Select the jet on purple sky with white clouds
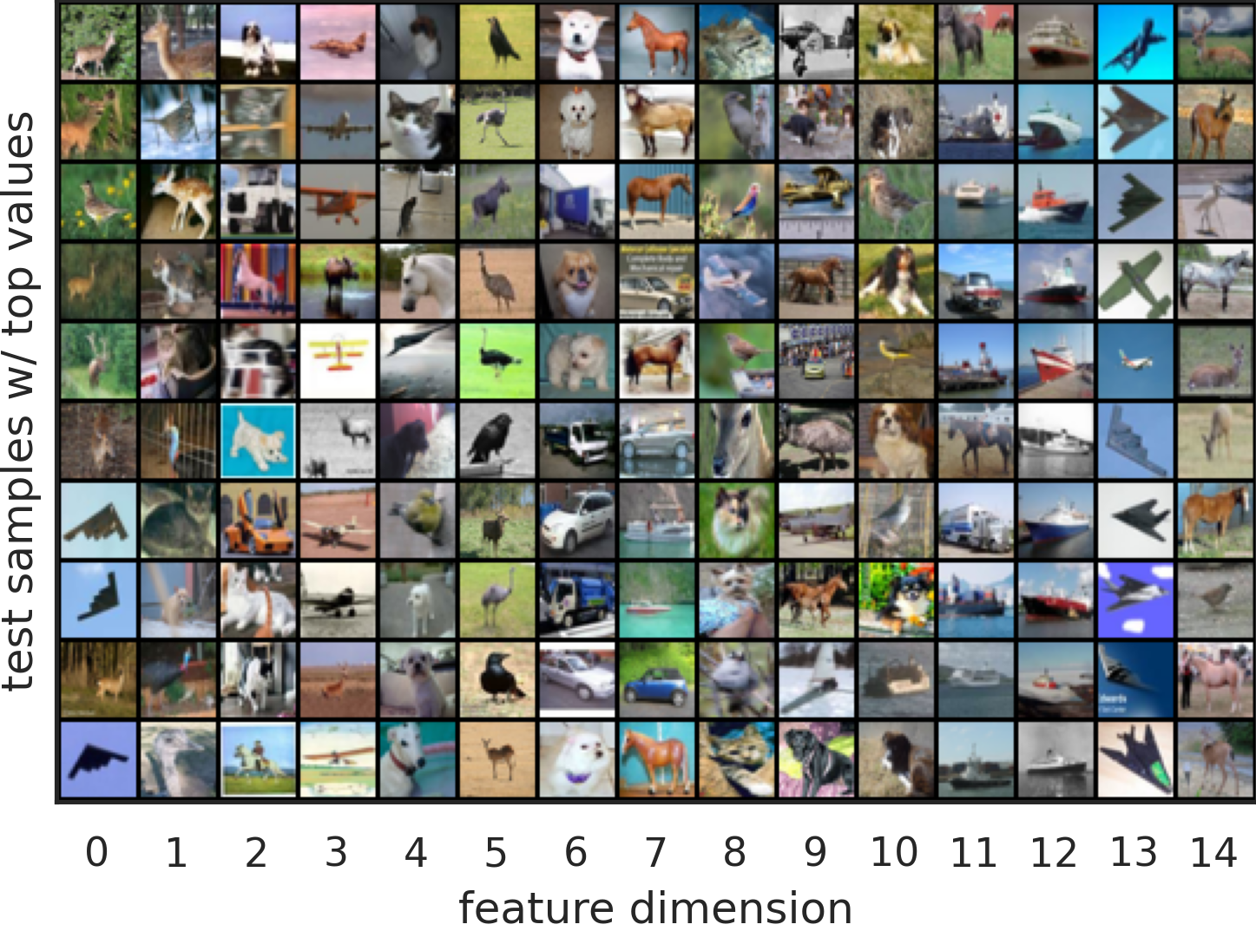This screenshot has height=931, width=1256. [1135, 600]
